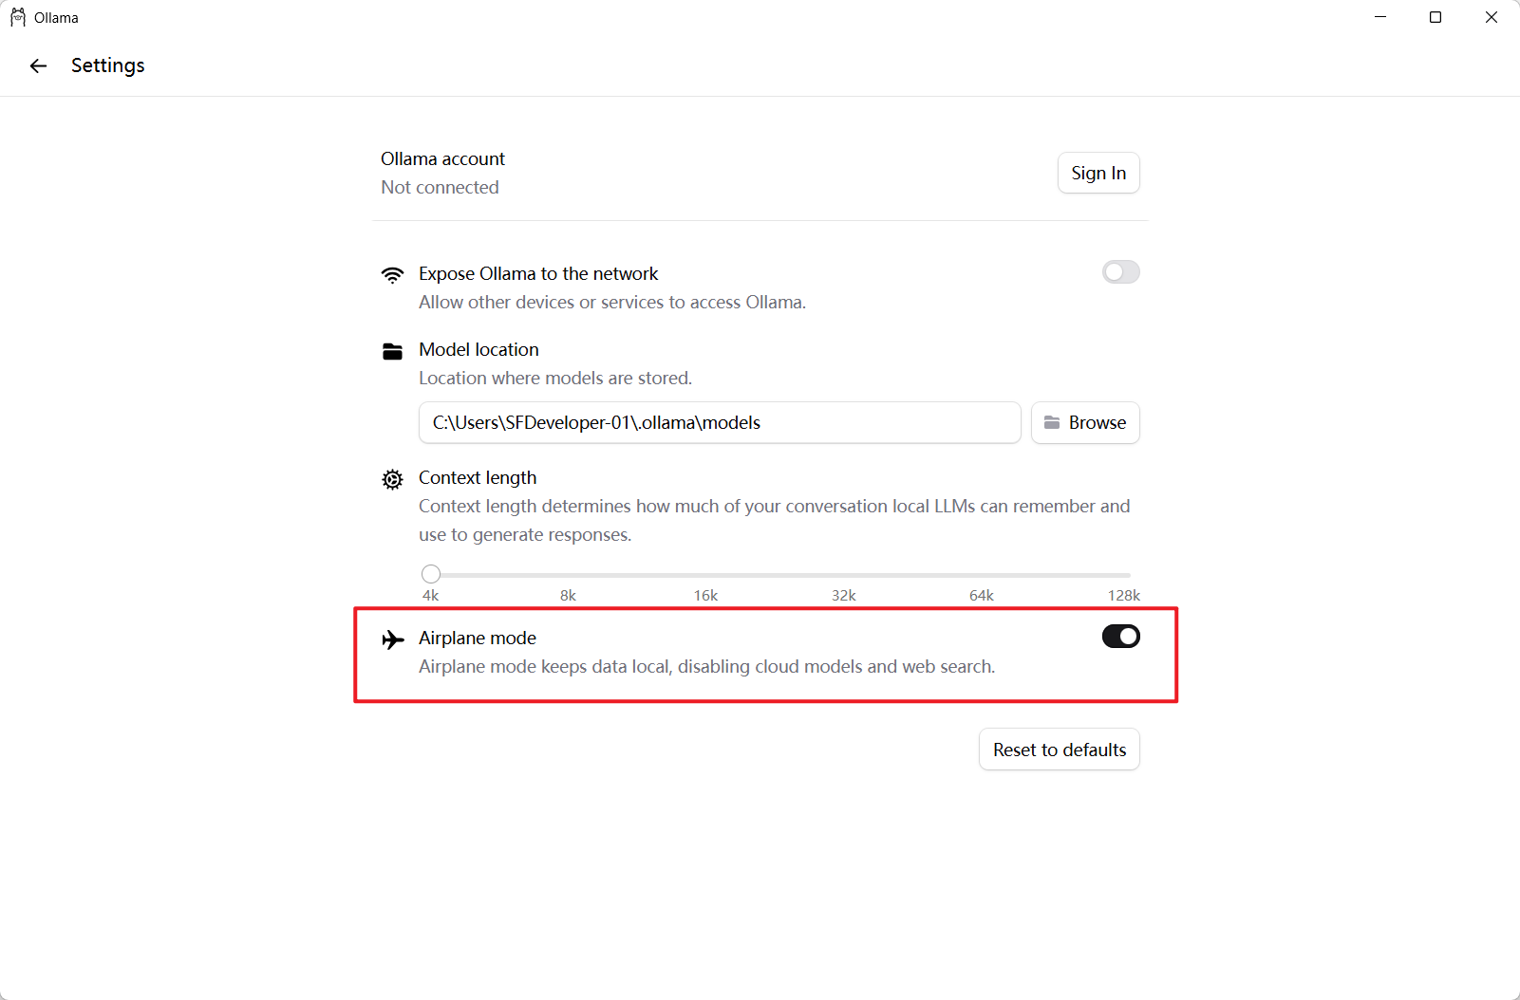The image size is (1520, 1000).
Task: Click the back arrow next to Settings
Action: pos(38,65)
